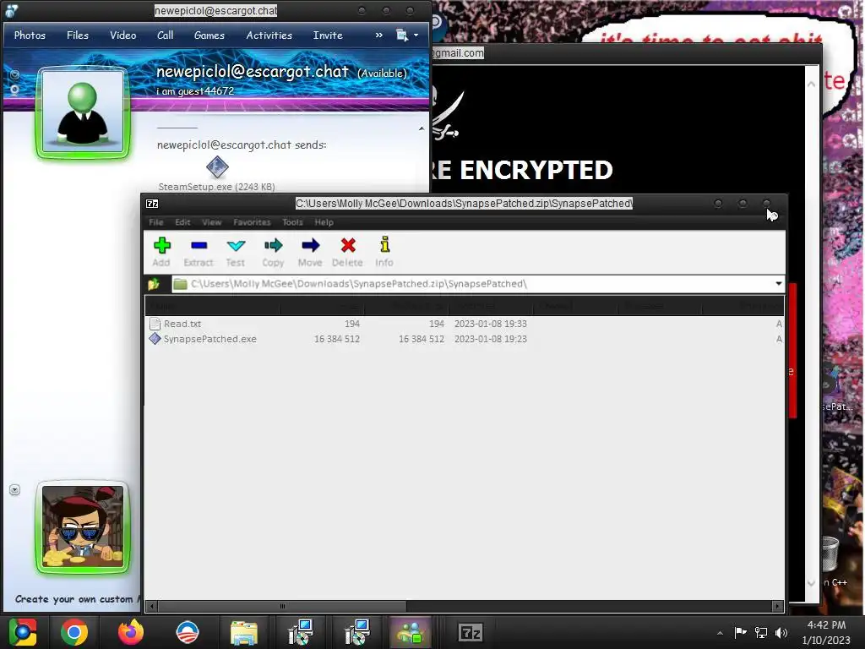
Task: Click Games in the messenger toolbar
Action: pos(209,35)
